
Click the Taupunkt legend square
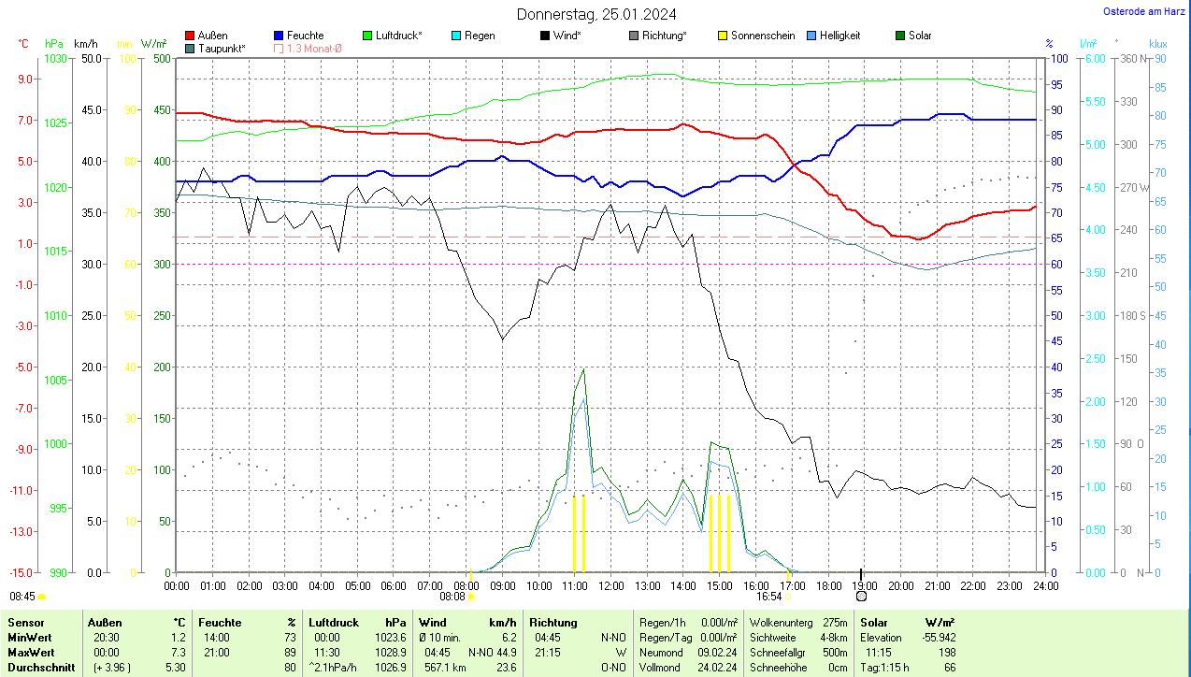click(x=191, y=48)
